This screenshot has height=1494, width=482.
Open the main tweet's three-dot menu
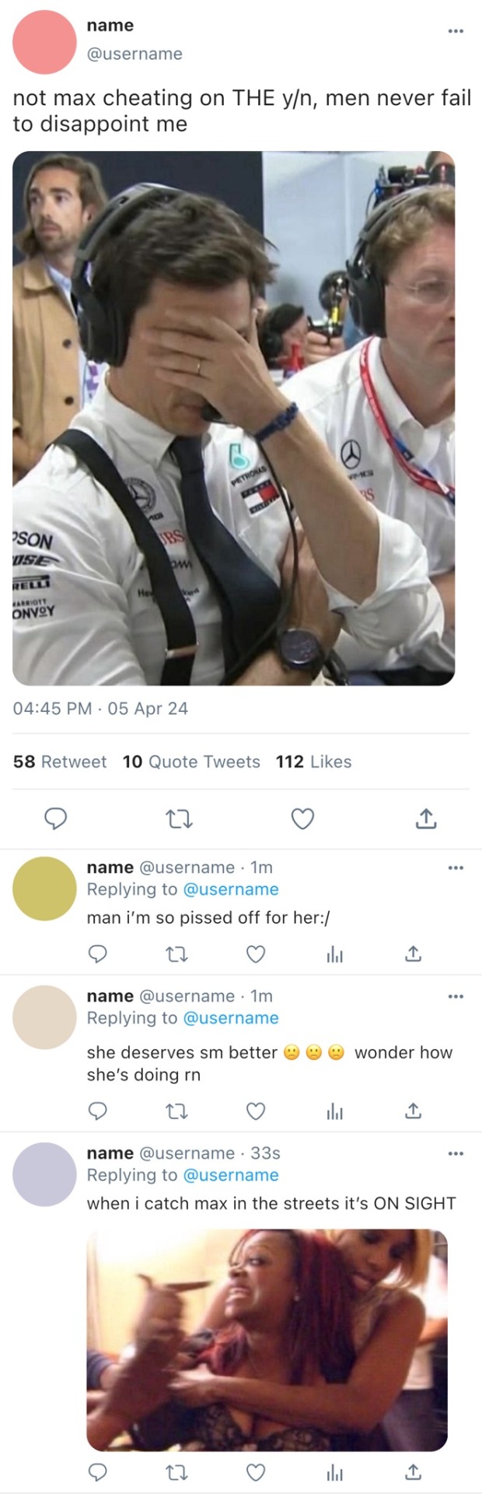click(x=456, y=31)
